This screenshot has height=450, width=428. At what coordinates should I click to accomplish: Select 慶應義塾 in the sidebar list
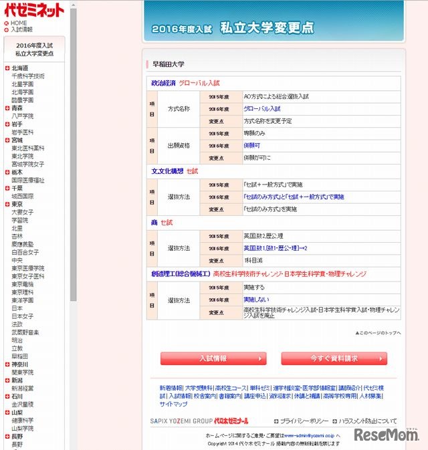[22, 244]
